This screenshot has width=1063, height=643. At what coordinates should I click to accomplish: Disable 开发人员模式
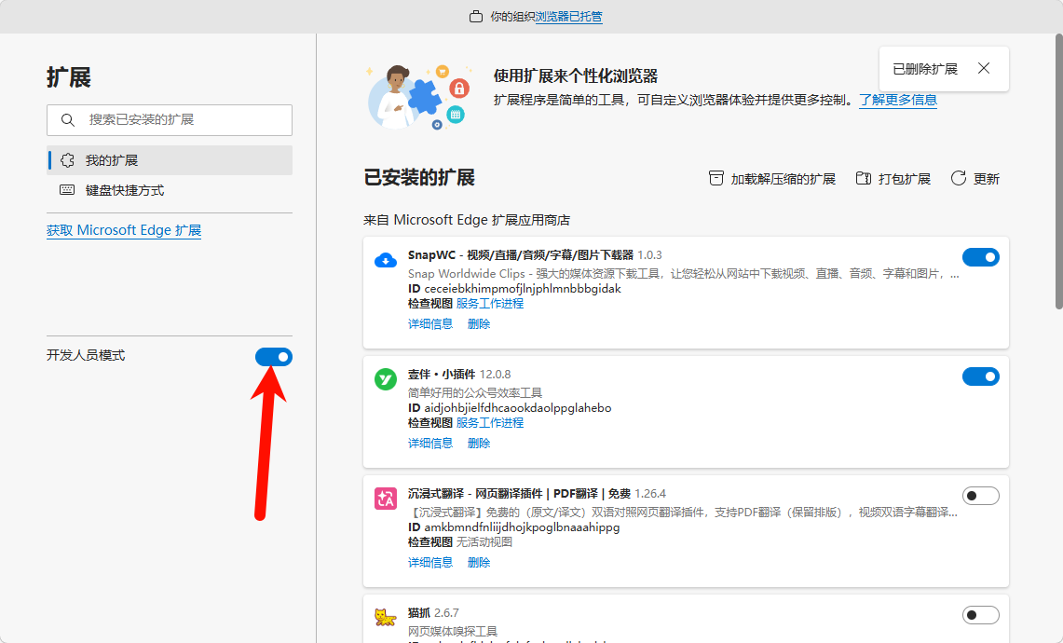click(x=273, y=356)
